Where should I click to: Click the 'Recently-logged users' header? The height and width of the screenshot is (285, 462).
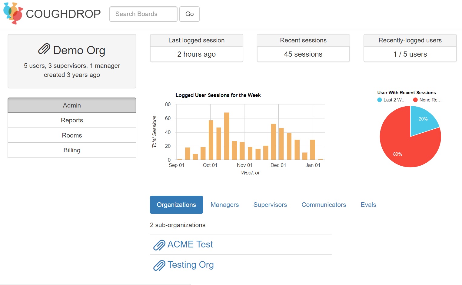[410, 40]
